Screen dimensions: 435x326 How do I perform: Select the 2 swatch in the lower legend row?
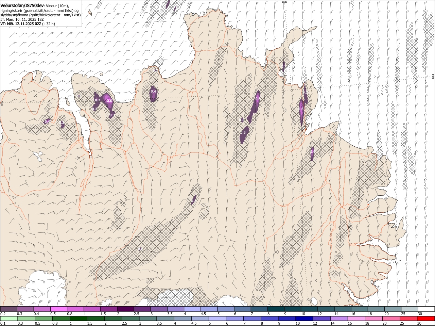pos(113,319)
